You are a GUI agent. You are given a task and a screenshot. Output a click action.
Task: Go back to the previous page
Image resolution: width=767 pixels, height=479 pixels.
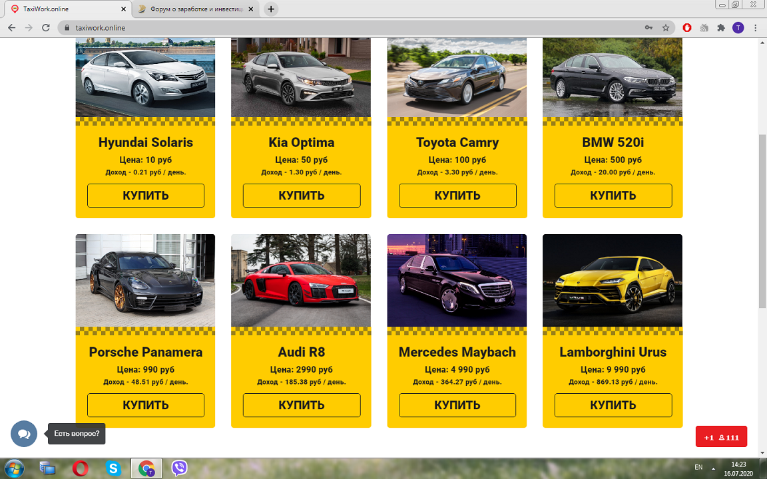point(12,28)
